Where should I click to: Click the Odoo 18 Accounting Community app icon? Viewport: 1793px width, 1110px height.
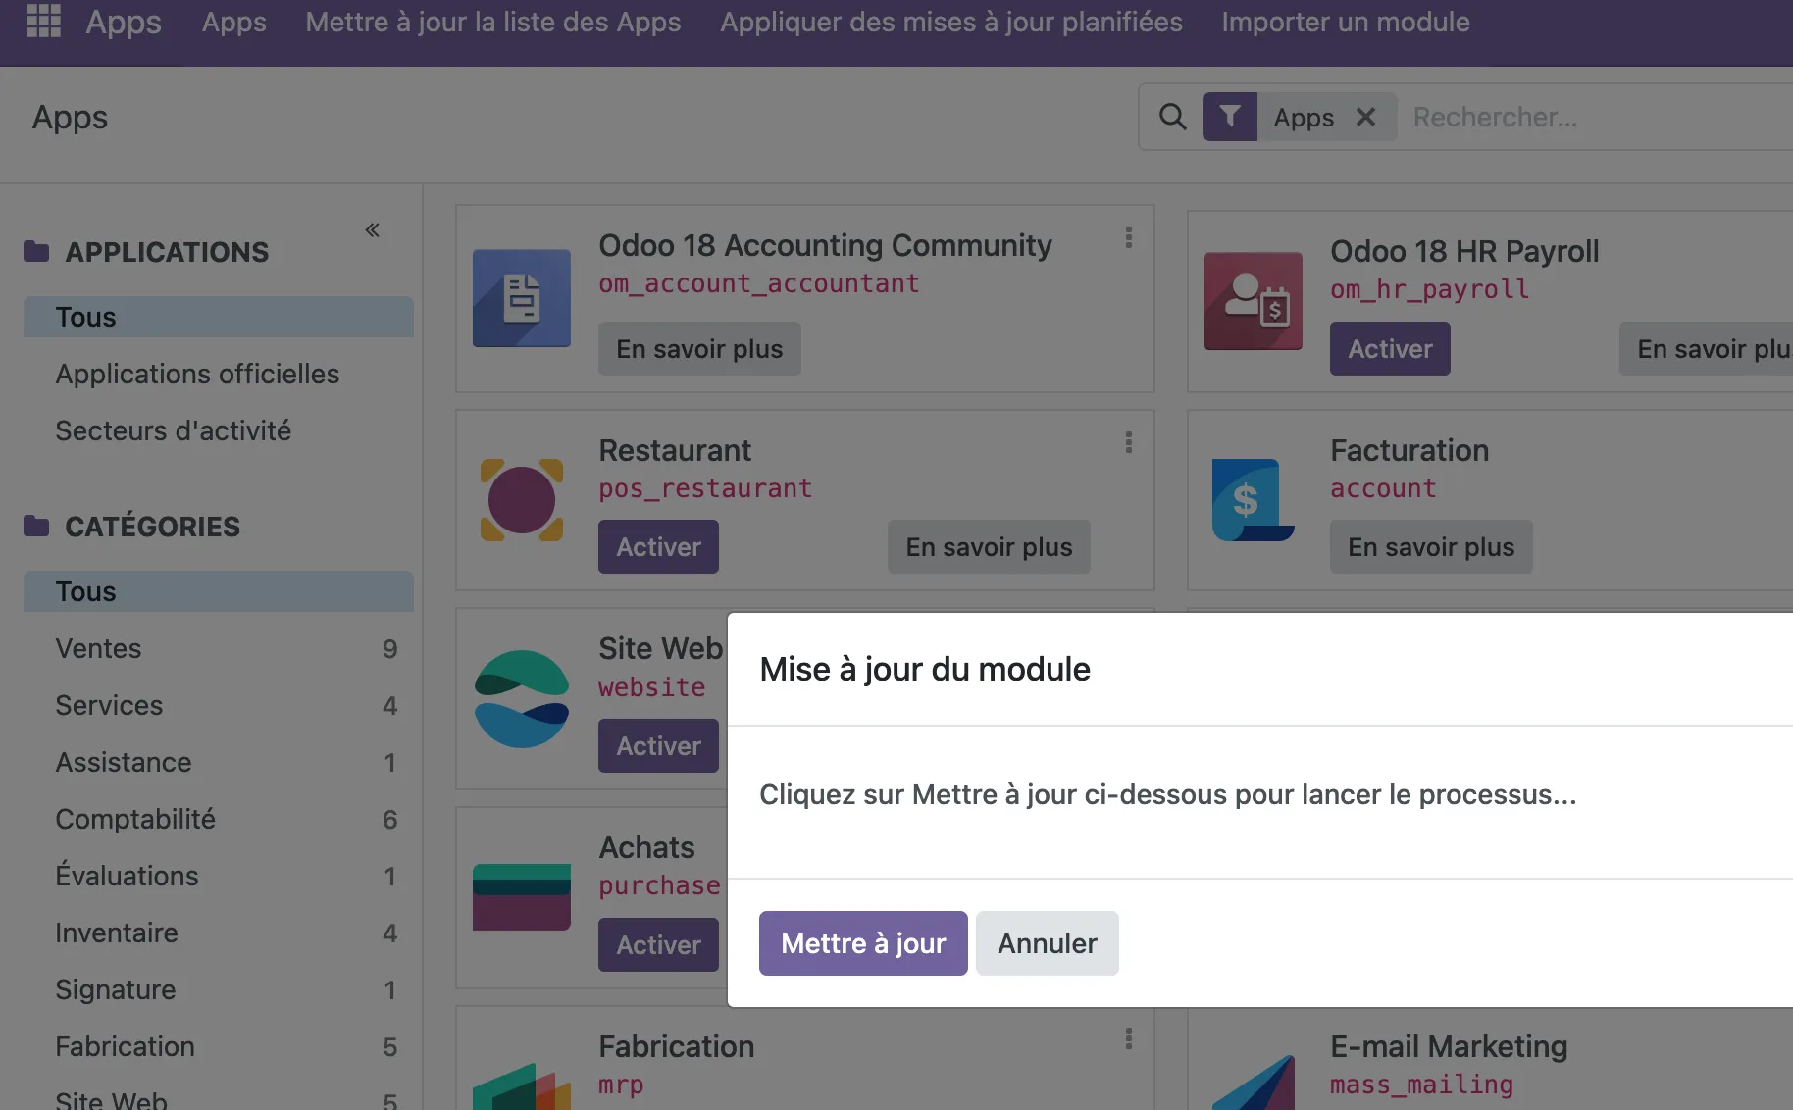coord(522,298)
